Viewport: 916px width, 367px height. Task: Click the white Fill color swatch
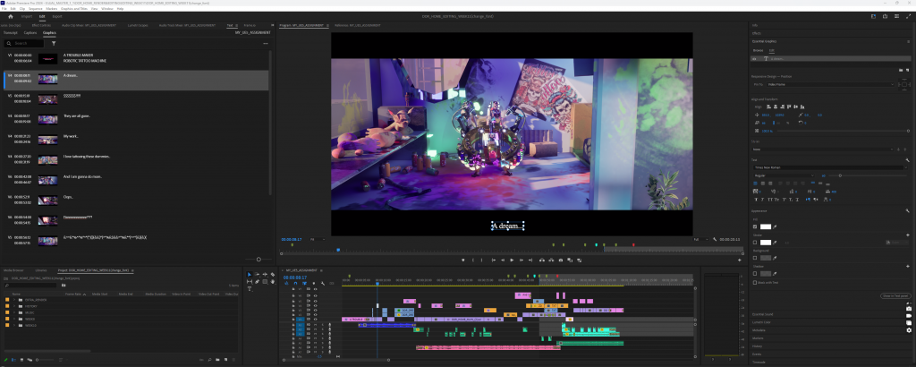pyautogui.click(x=765, y=226)
